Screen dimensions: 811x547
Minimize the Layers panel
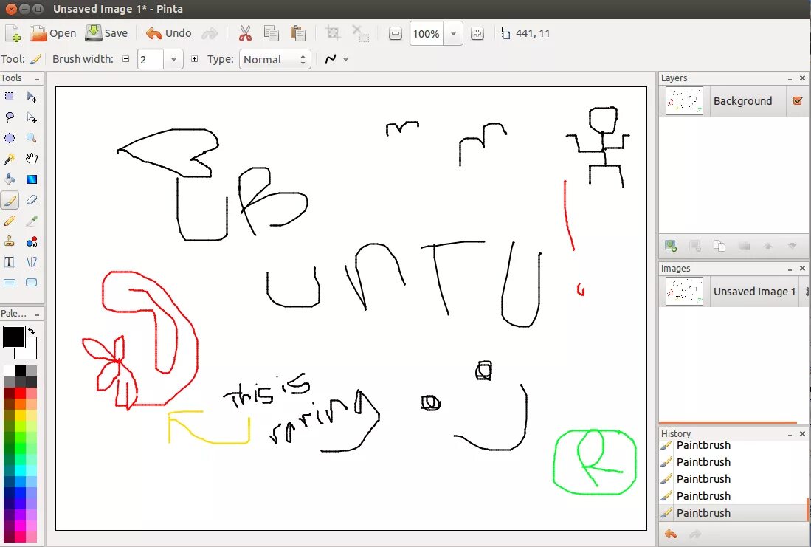point(790,79)
